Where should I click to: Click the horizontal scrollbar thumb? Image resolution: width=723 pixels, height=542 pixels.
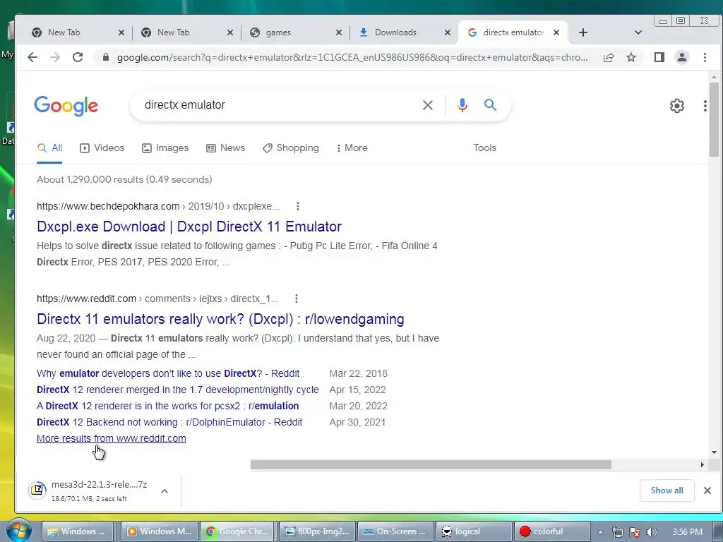pyautogui.click(x=431, y=464)
